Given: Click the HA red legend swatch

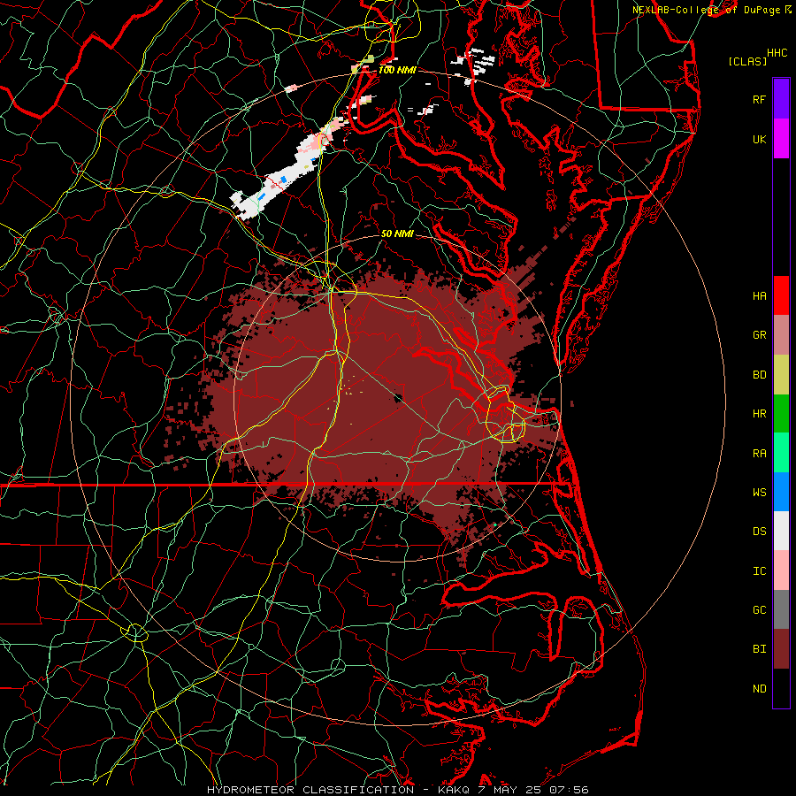Looking at the screenshot, I should [x=781, y=295].
